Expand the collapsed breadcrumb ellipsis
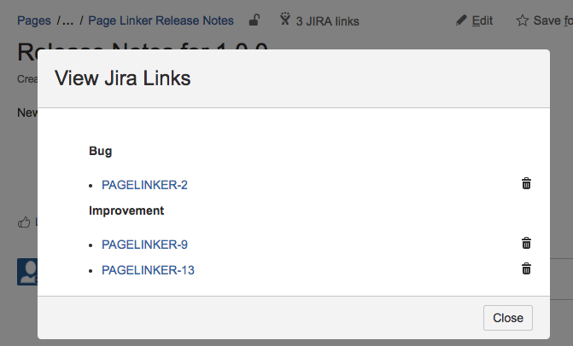 (68, 20)
